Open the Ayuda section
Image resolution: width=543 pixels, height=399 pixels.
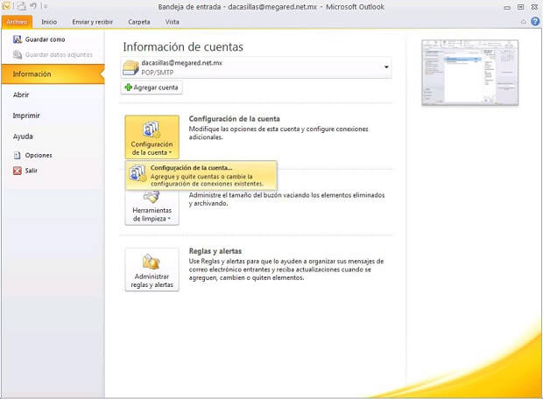click(x=23, y=136)
